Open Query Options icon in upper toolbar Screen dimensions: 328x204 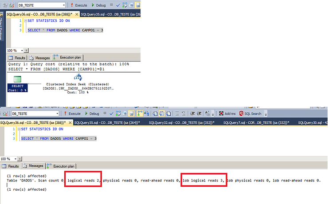point(131,5)
